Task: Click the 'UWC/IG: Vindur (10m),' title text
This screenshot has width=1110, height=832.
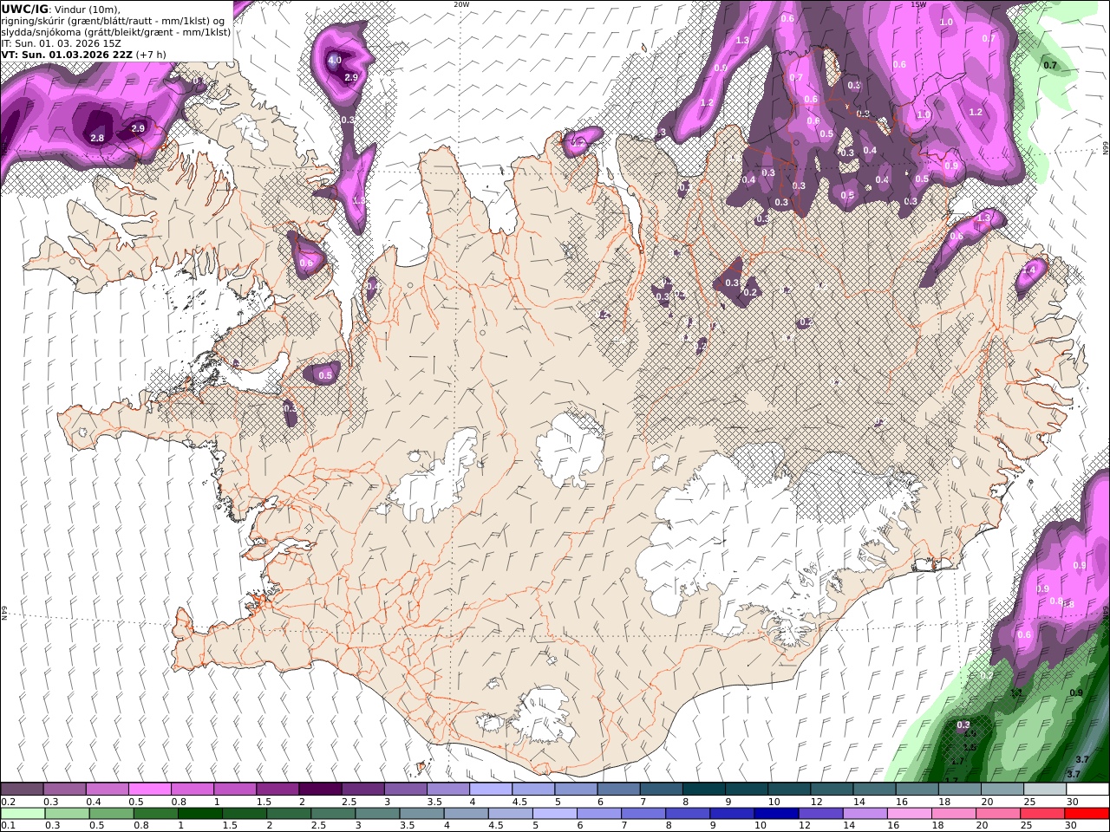Action: coord(61,9)
